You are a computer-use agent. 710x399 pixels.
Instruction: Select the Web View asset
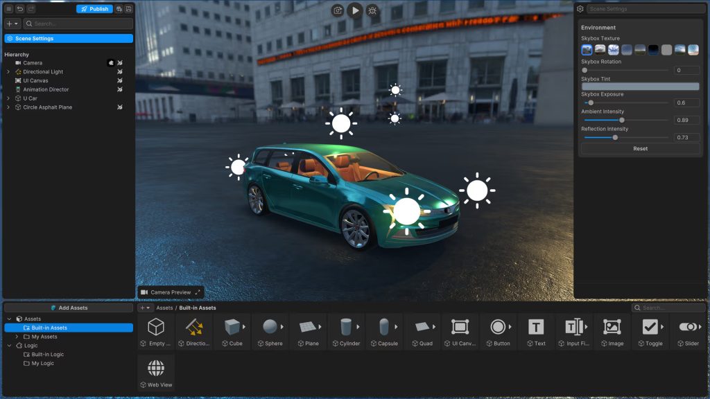tap(156, 373)
